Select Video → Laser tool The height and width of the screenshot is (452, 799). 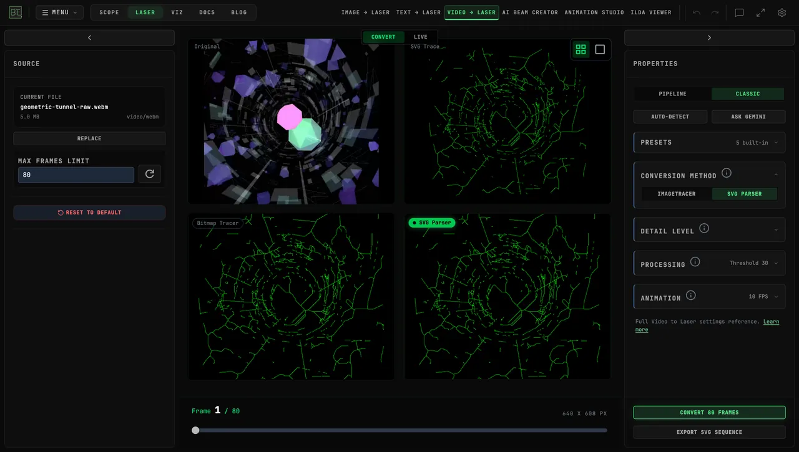coord(471,12)
